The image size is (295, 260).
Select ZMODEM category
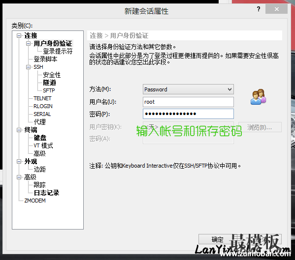pos(35,201)
